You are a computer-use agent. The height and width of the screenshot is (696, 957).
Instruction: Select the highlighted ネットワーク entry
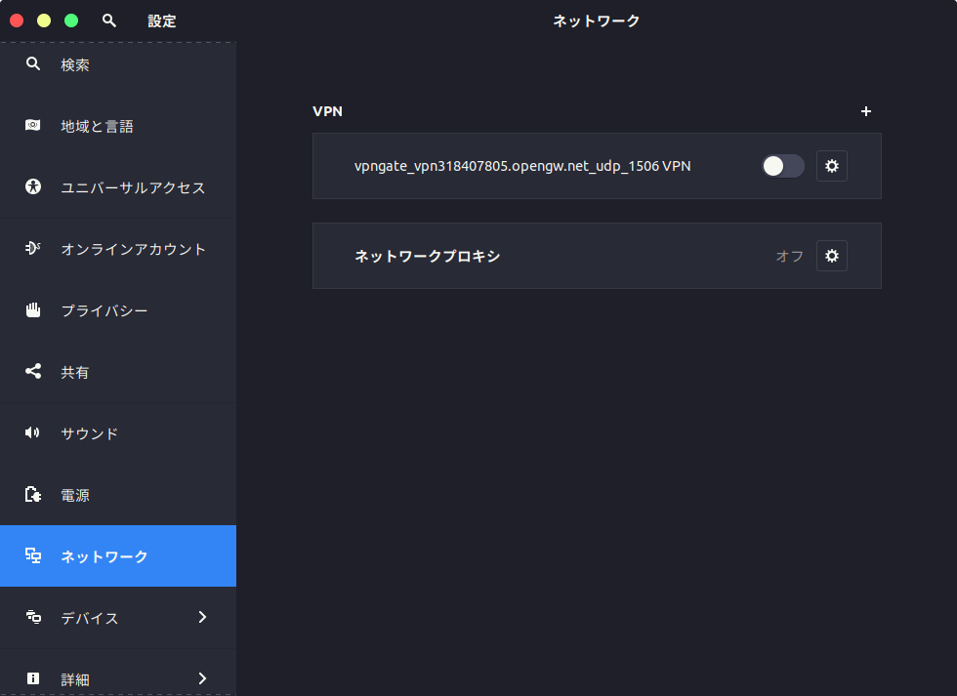point(118,556)
